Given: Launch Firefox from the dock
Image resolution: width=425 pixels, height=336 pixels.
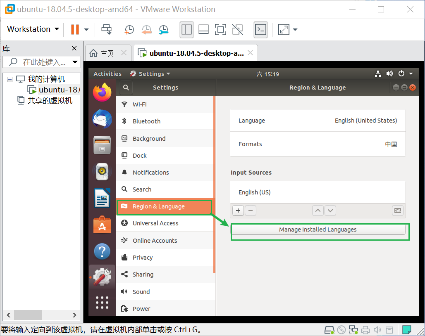Looking at the screenshot, I should click(102, 92).
